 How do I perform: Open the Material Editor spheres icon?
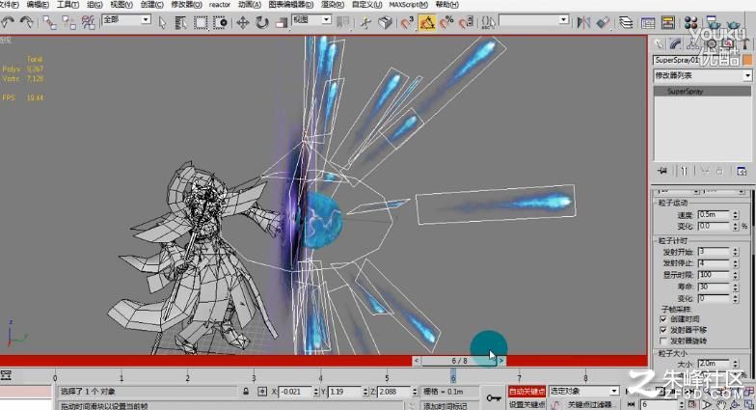pos(690,22)
